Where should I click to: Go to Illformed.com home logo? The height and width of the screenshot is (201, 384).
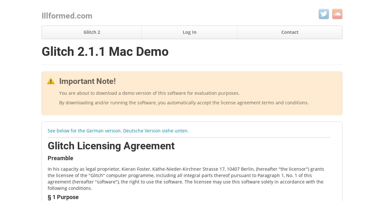[67, 16]
